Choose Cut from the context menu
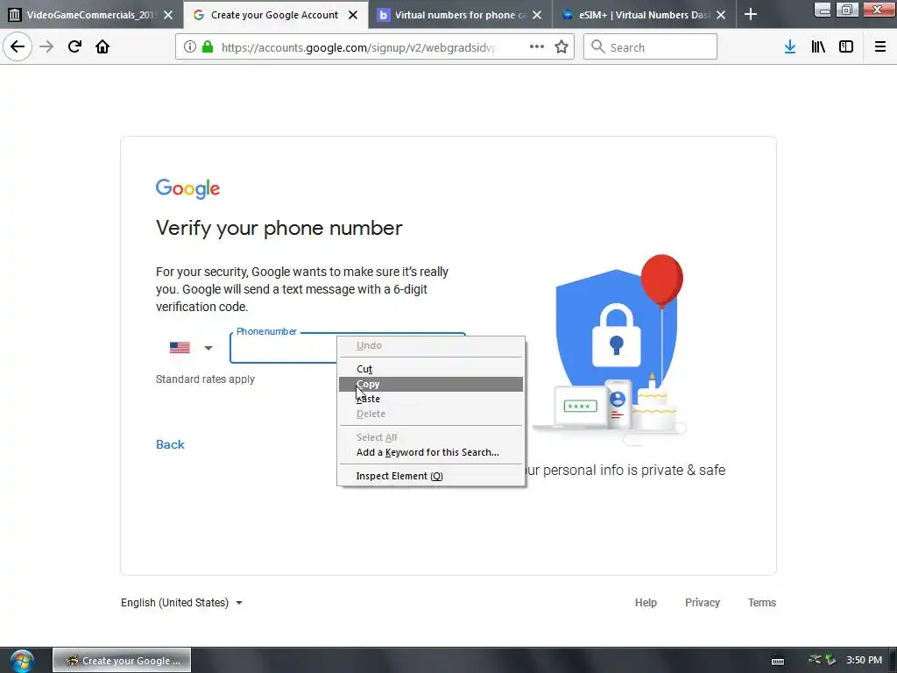Image resolution: width=897 pixels, height=673 pixels. 431,369
